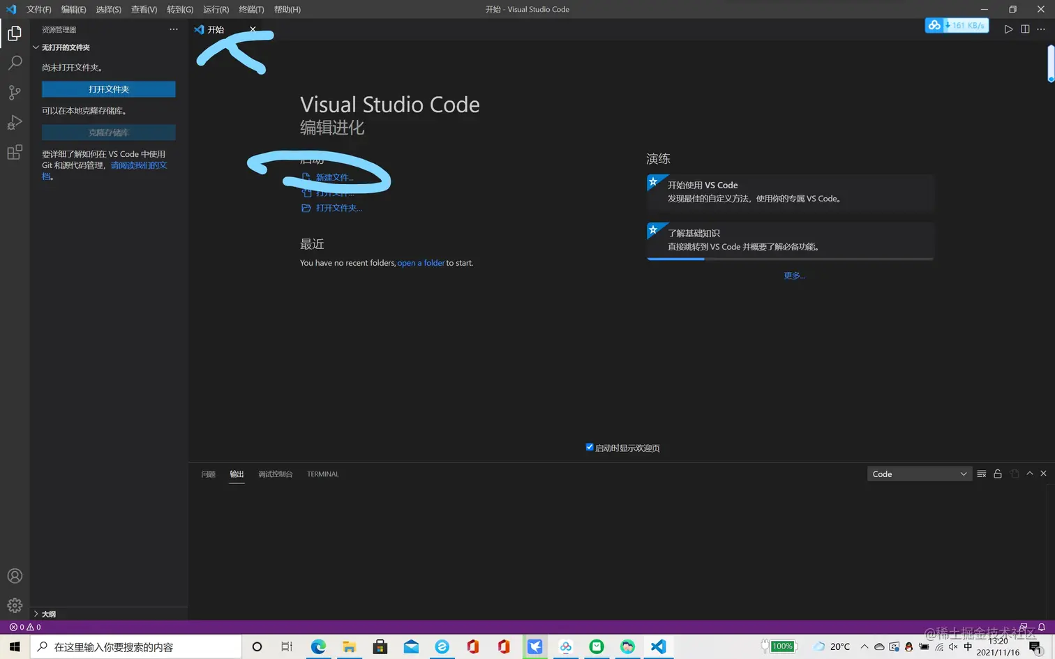Open the 查看(V) menu
This screenshot has width=1055, height=659.
[144, 9]
